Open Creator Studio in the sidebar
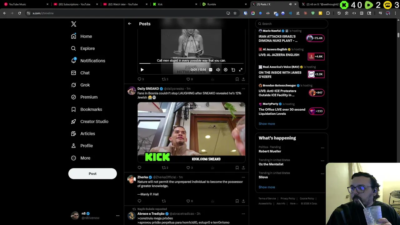400x225 pixels. pyautogui.click(x=90, y=122)
